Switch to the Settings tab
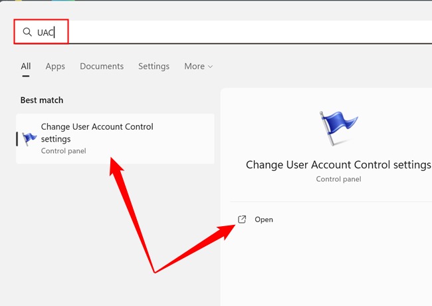This screenshot has width=432, height=306. (154, 67)
